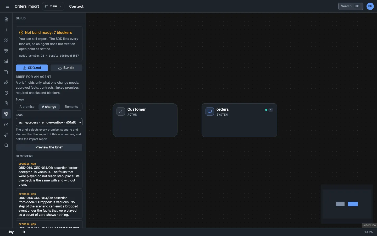Open the document icon in sidebar
Screen dimensions: 377x236
pos(6,19)
